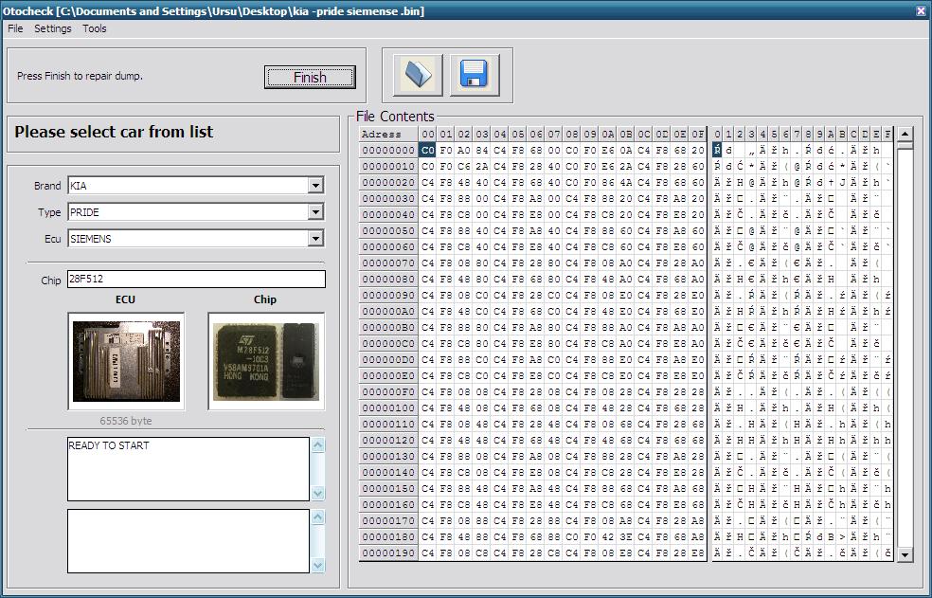
Task: Open the File menu
Action: tap(15, 28)
